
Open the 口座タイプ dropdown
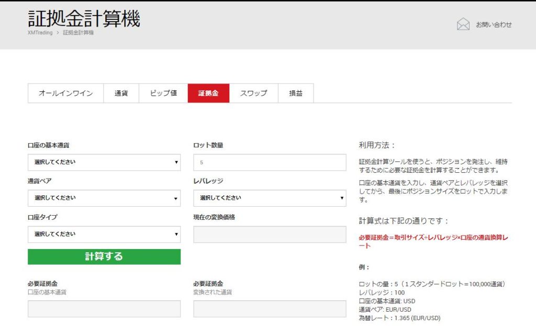coord(104,234)
